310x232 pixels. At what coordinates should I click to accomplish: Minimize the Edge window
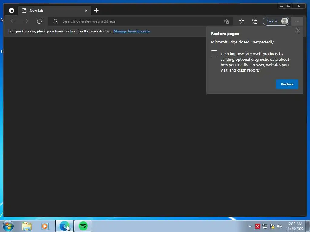(x=281, y=6)
